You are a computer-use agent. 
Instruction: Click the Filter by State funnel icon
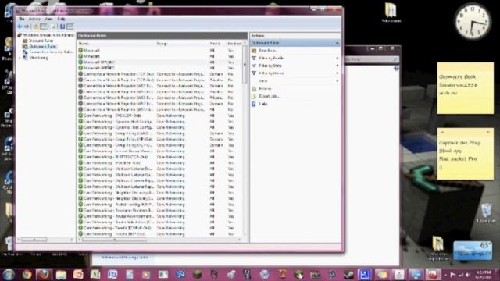[x=254, y=66]
